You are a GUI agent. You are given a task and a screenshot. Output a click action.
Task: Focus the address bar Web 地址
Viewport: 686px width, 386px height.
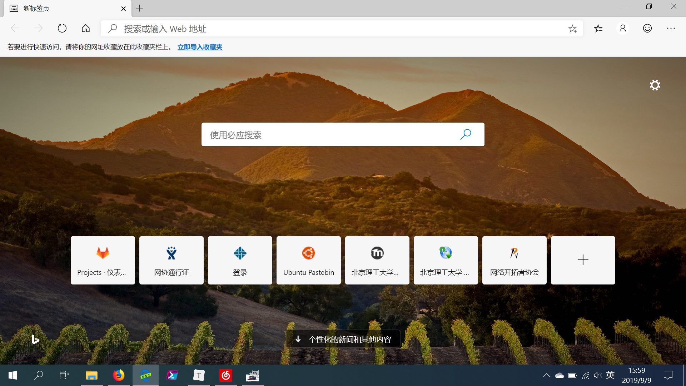[342, 29]
